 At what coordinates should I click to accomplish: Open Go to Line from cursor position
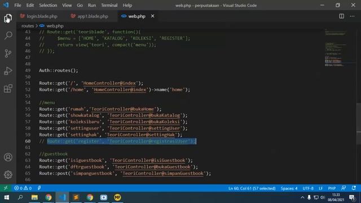coord(252,188)
